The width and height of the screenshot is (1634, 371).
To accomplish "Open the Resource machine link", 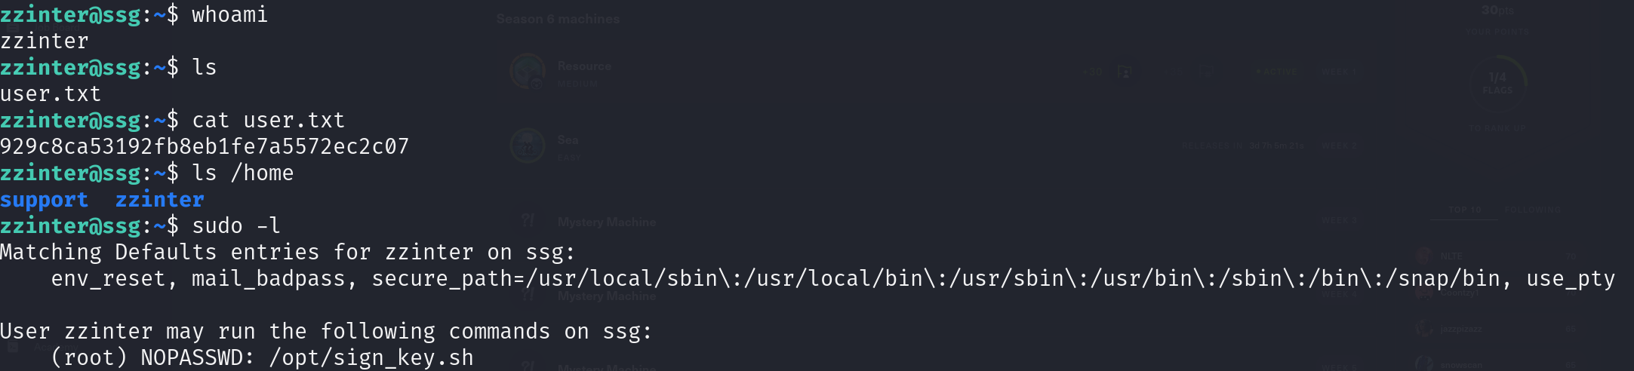I will click(584, 66).
